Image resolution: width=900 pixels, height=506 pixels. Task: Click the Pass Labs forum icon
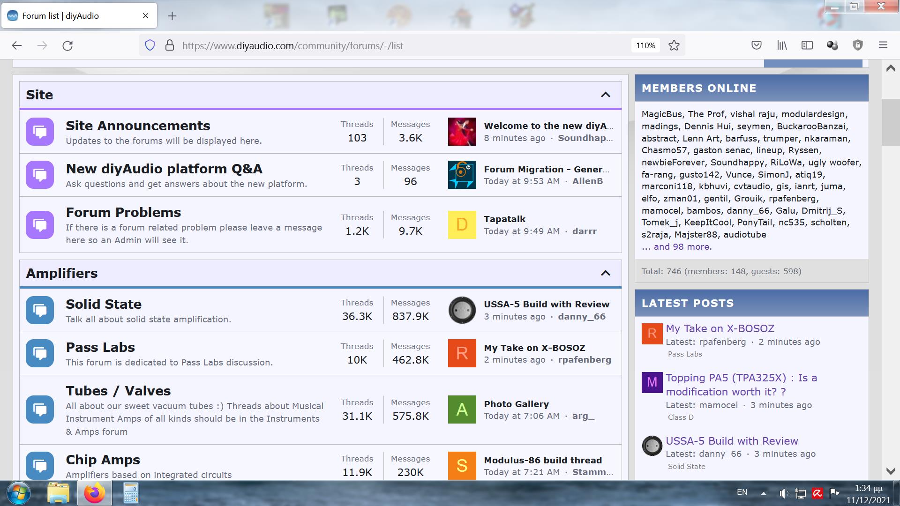point(40,353)
